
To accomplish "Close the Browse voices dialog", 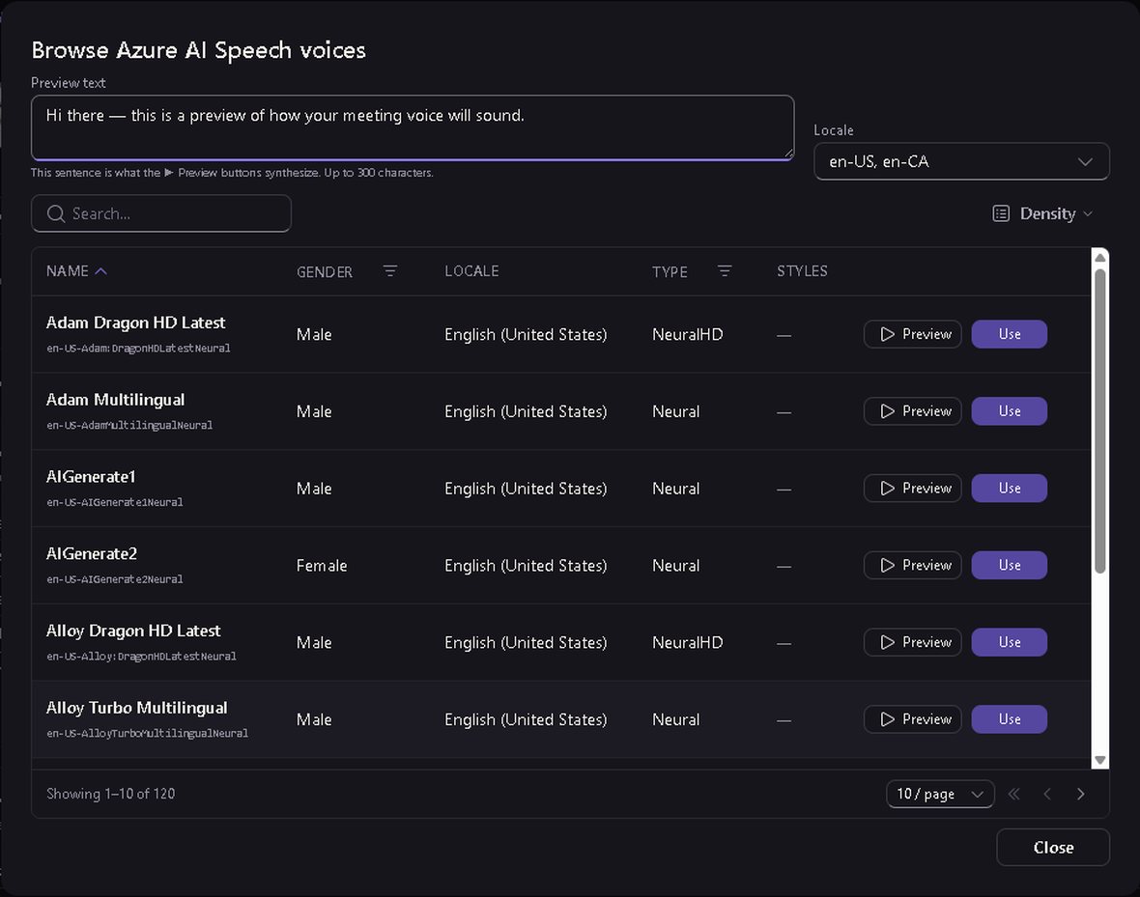I will coord(1053,848).
